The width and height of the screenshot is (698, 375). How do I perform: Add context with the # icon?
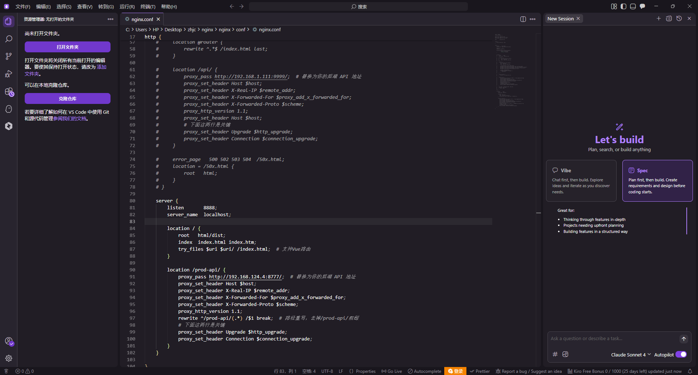click(555, 354)
